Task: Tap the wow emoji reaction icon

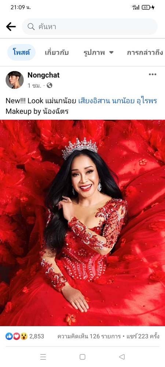Action: point(23,336)
